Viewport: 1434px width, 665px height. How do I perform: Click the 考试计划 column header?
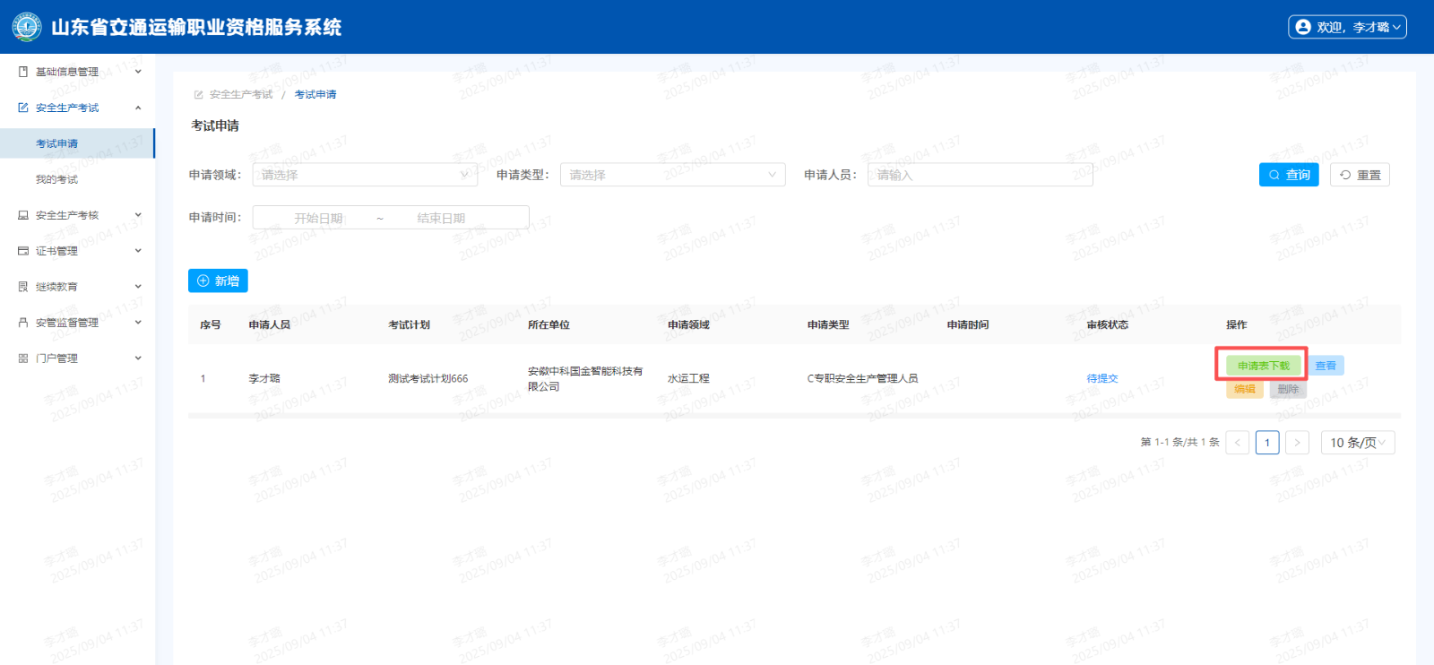pos(409,324)
